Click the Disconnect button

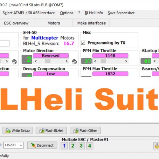[42, 145]
